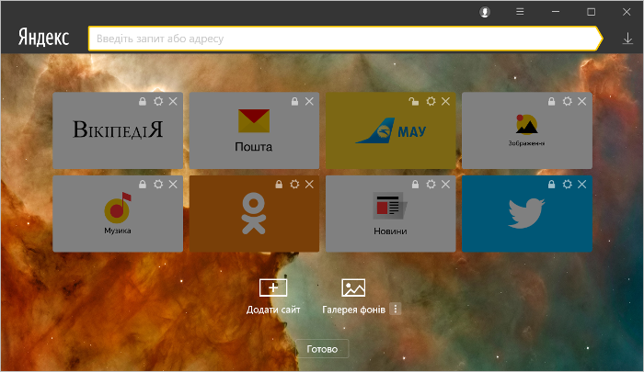The height and width of the screenshot is (372, 644).
Task: Toggle the lock on the Wikipedia tile
Action: coord(143,101)
